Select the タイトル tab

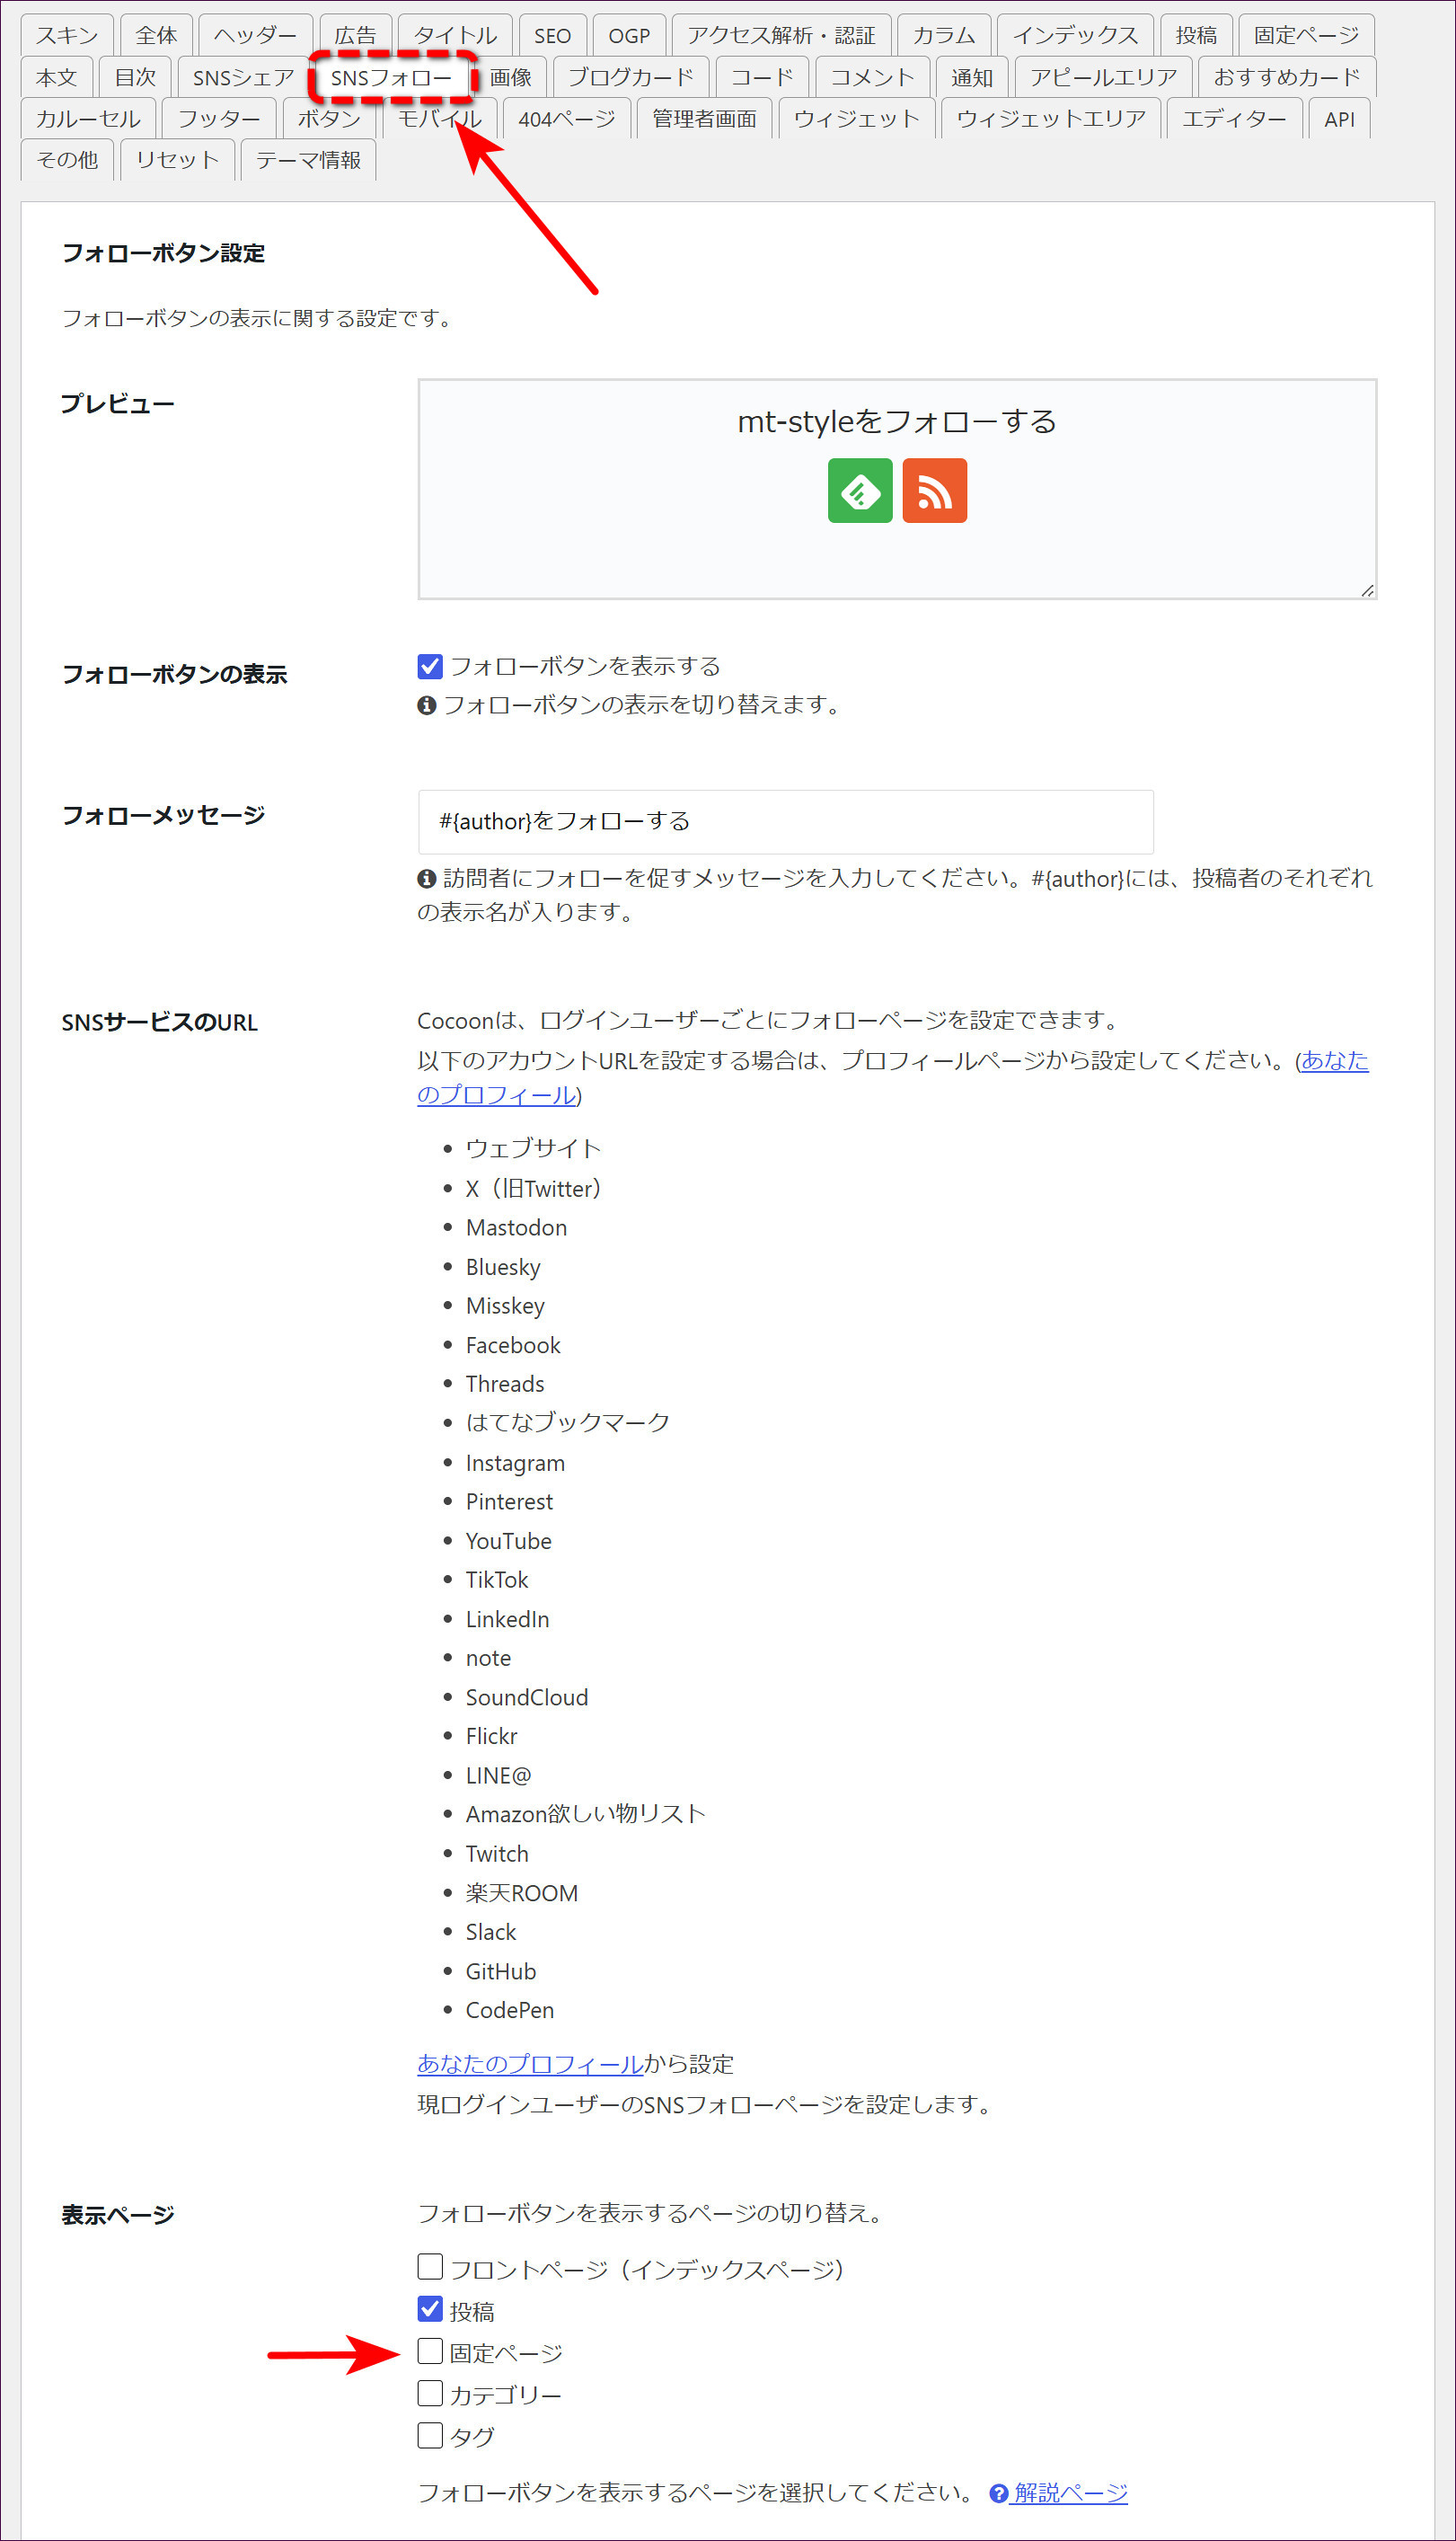(455, 36)
